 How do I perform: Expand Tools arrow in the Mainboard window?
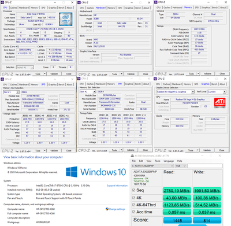[x=121, y=74]
